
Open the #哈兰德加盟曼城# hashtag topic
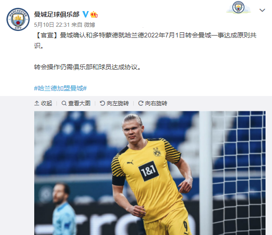(x=60, y=88)
